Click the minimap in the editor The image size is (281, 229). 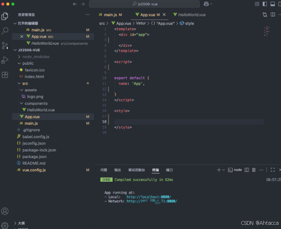266,32
